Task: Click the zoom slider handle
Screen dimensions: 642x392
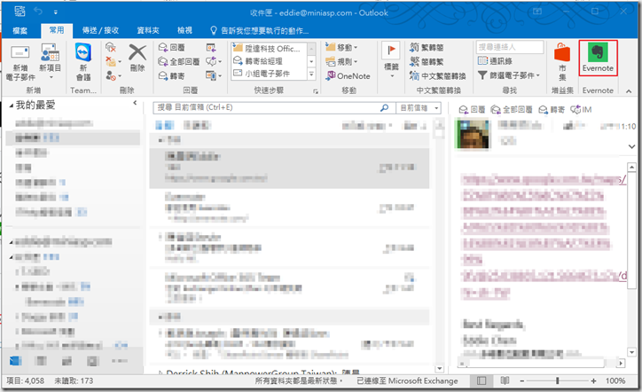Action: coord(557,381)
